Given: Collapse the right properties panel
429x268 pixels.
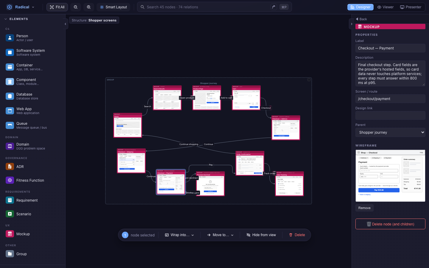Looking at the screenshot, I should (x=352, y=24).
